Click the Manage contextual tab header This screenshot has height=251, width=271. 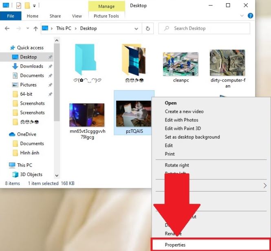pos(106,7)
